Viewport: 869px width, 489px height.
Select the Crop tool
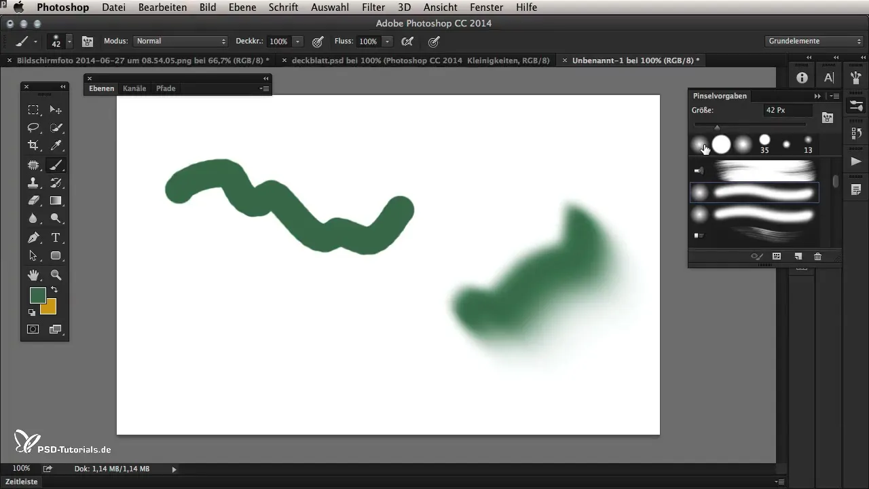click(x=33, y=145)
